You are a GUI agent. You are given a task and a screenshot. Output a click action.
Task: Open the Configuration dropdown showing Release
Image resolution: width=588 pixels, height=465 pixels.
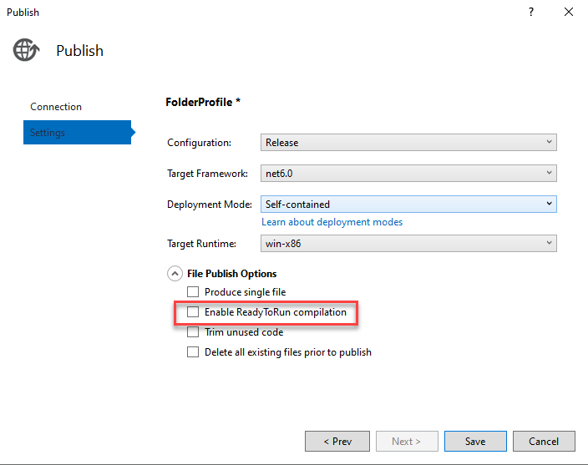(408, 143)
